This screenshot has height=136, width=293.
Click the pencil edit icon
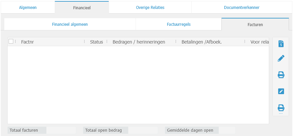(x=281, y=59)
